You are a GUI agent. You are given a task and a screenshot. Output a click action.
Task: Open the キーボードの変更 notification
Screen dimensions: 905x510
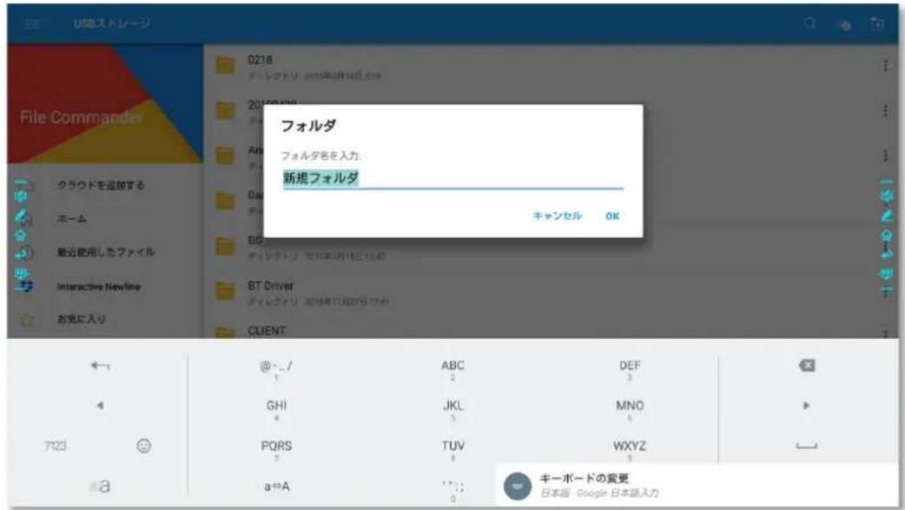(697, 486)
